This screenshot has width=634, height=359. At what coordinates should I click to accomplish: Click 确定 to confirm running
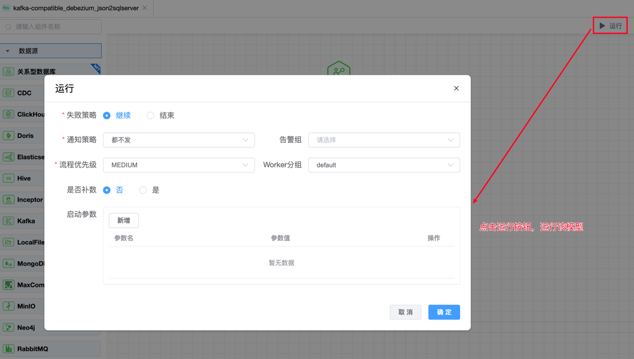pos(444,312)
